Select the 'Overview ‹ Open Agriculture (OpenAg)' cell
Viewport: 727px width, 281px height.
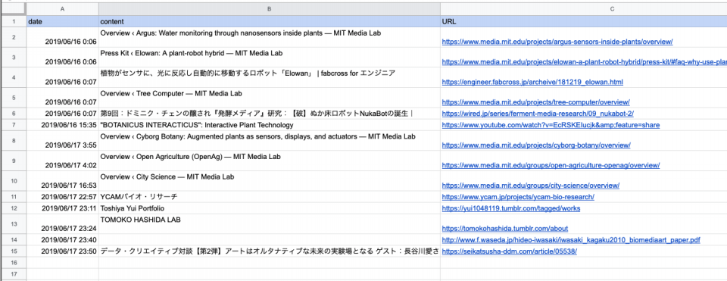click(269, 161)
